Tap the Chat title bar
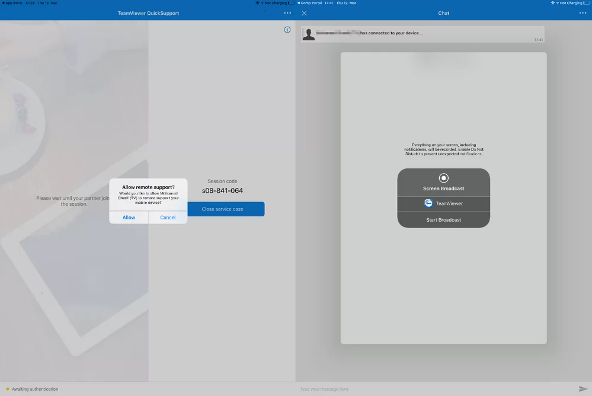Screen dimensions: 592x396 coord(443,12)
